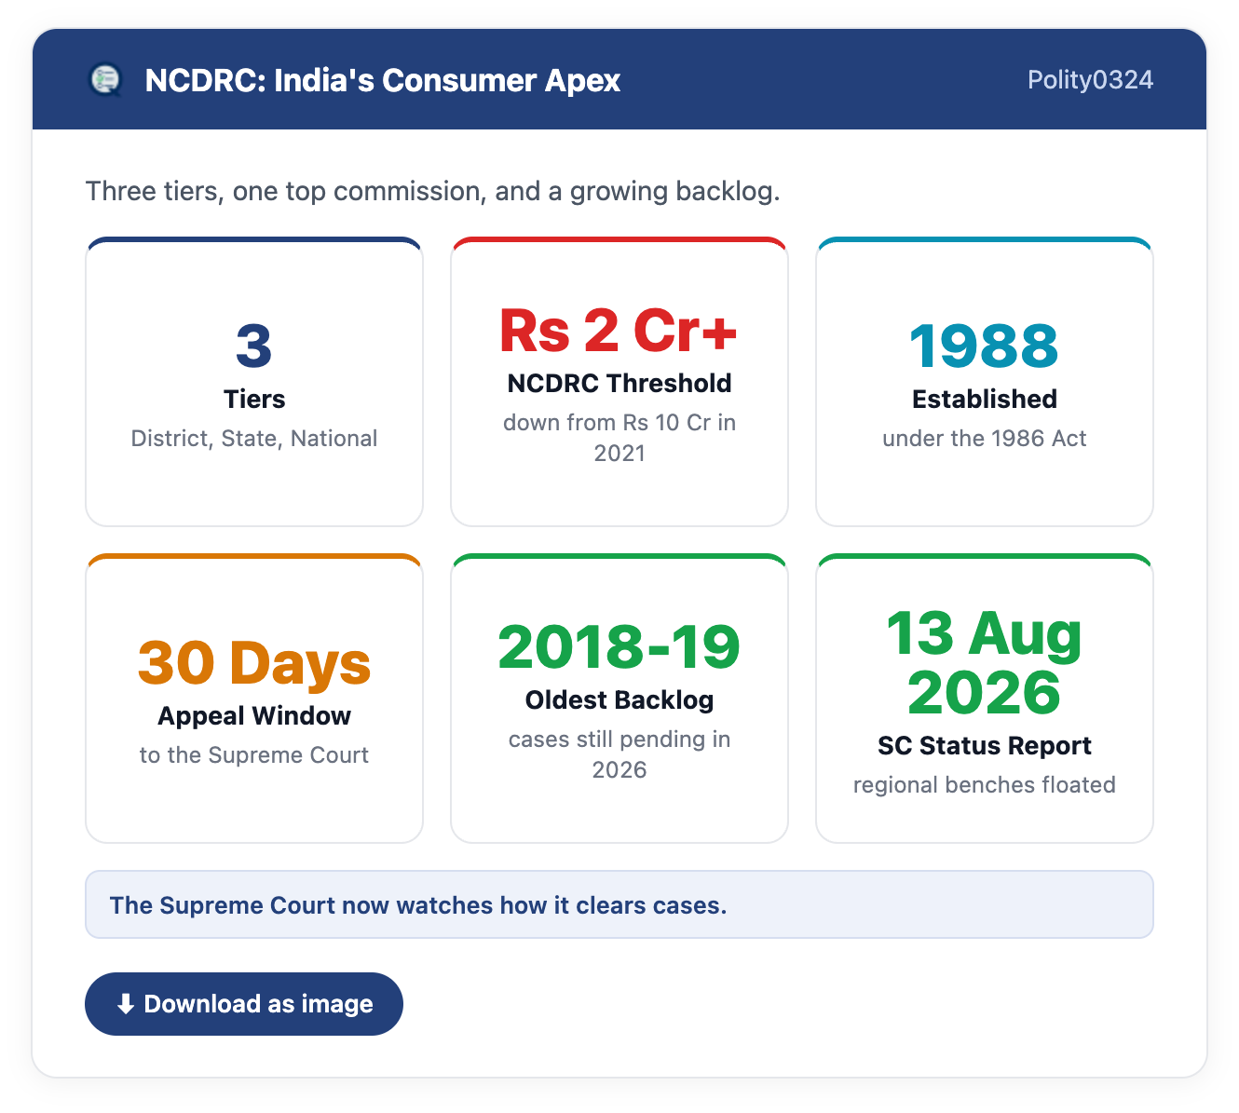The image size is (1239, 1113).
Task: Select the 2018-19 Oldest Backlog card
Action: [x=619, y=699]
